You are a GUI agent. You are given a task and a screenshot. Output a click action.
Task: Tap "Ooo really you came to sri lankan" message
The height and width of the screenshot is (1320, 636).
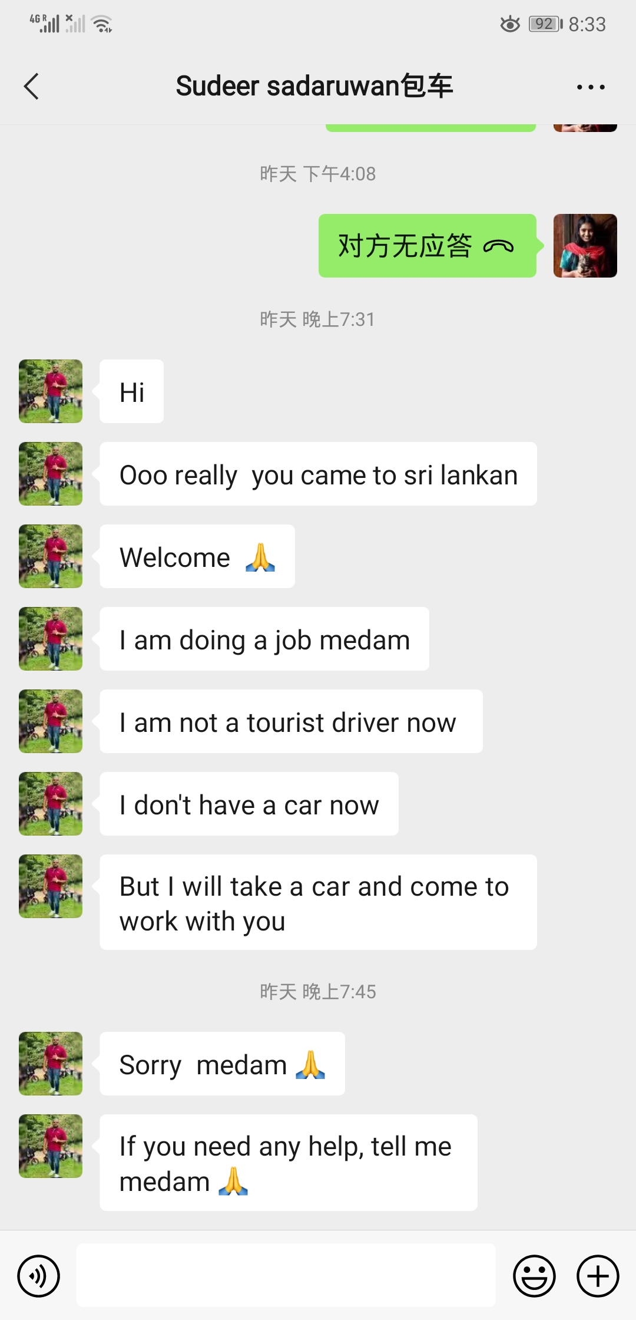(318, 474)
